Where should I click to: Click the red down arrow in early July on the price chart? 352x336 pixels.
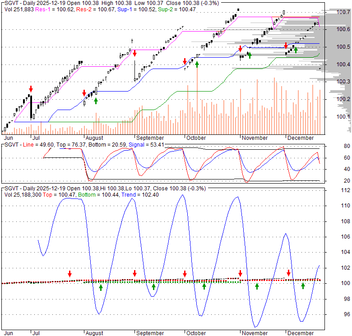pyautogui.click(x=31, y=88)
